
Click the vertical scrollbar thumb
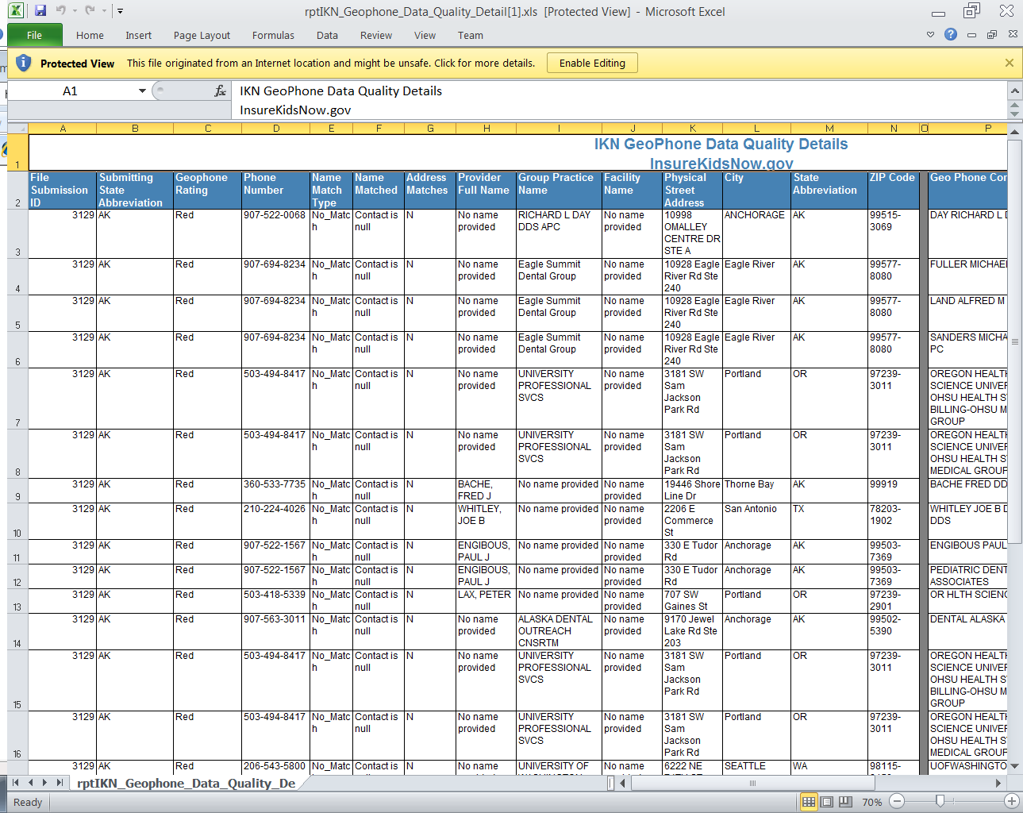[1014, 342]
